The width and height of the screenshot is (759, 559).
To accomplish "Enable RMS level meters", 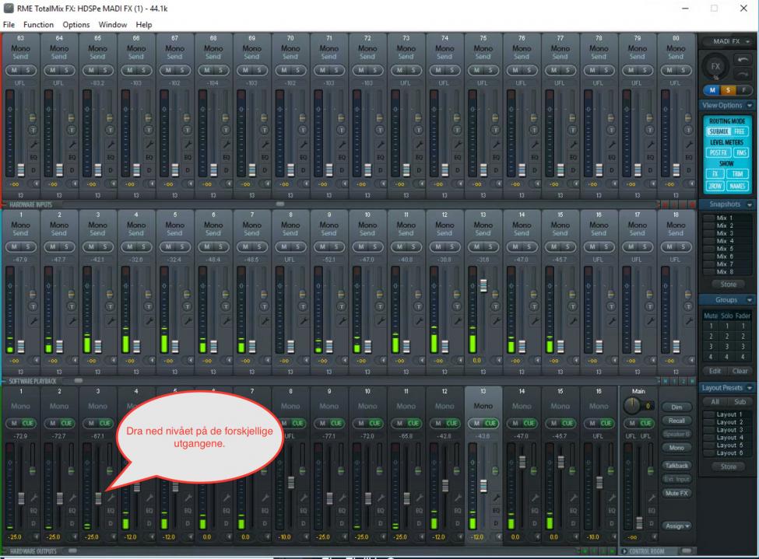I will [740, 153].
